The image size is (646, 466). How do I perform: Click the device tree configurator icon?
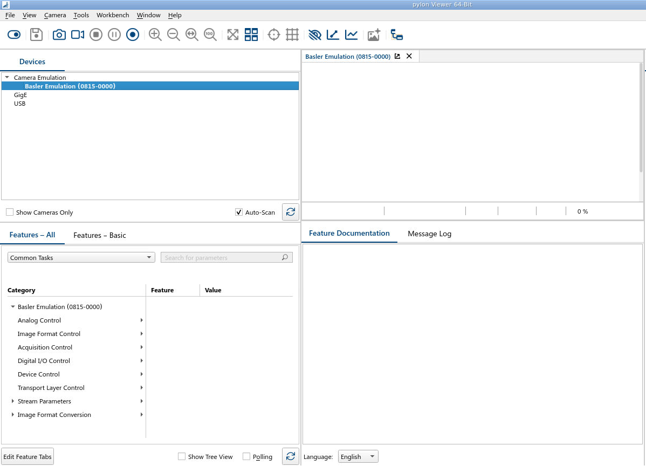tap(396, 35)
